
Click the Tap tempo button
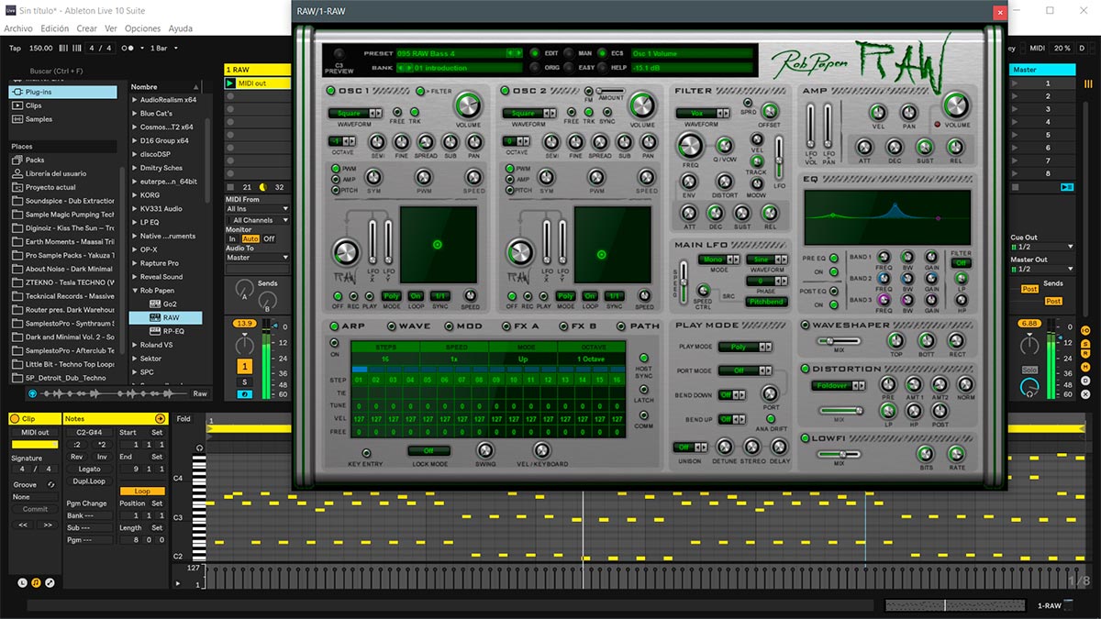[15, 48]
